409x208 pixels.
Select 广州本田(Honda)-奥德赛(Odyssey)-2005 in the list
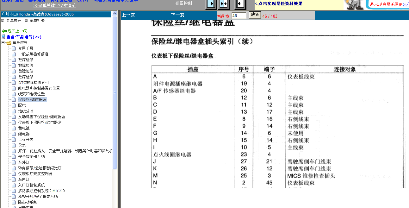point(56,15)
